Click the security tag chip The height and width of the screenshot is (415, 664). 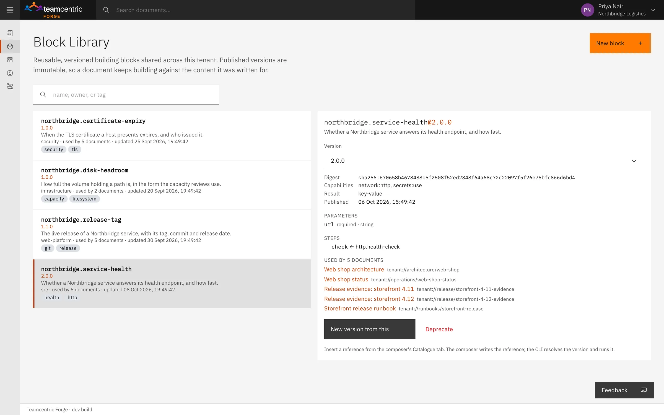(x=54, y=149)
